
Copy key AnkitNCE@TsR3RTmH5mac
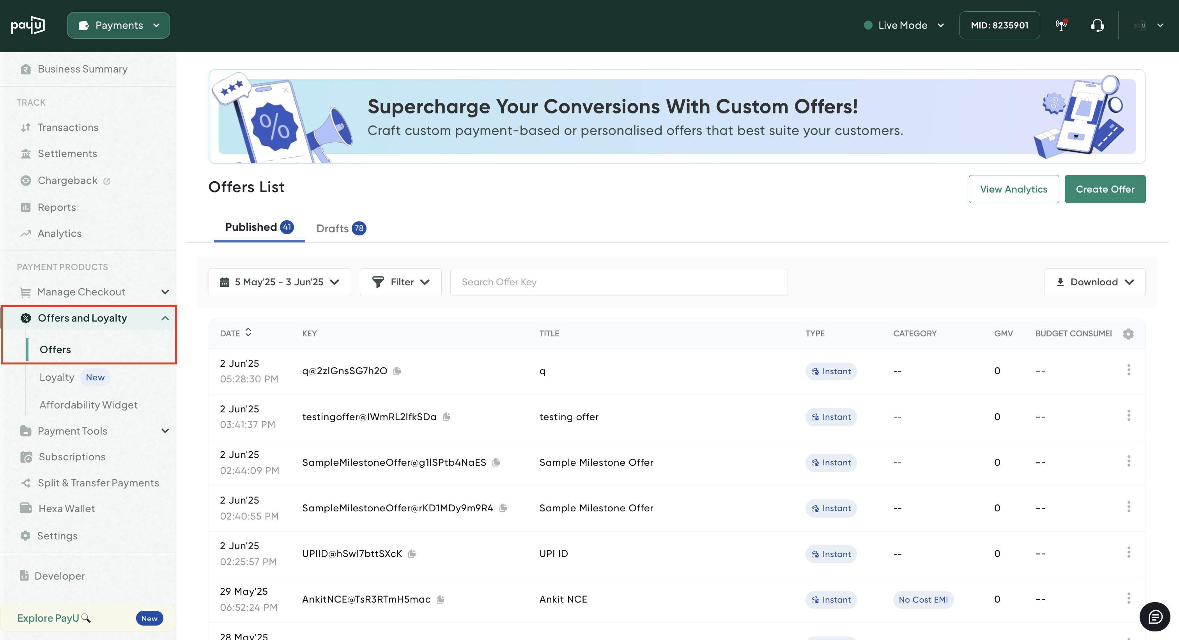tap(440, 599)
